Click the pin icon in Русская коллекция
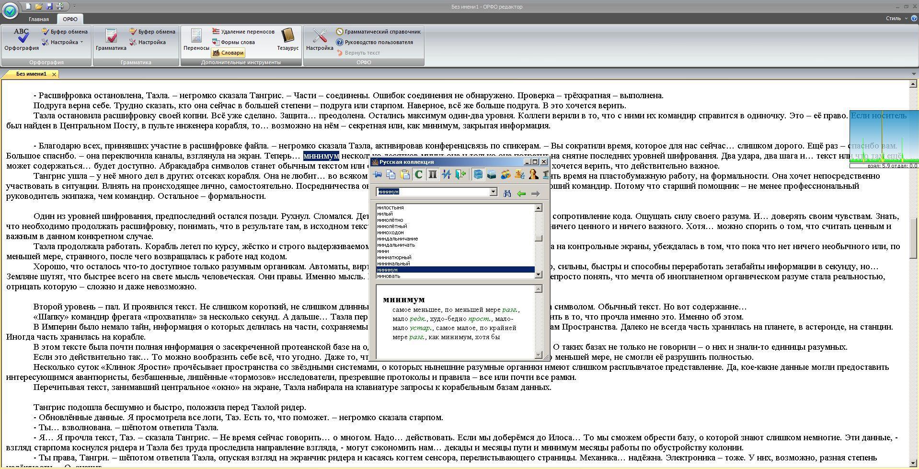919x469 pixels. coord(378,175)
